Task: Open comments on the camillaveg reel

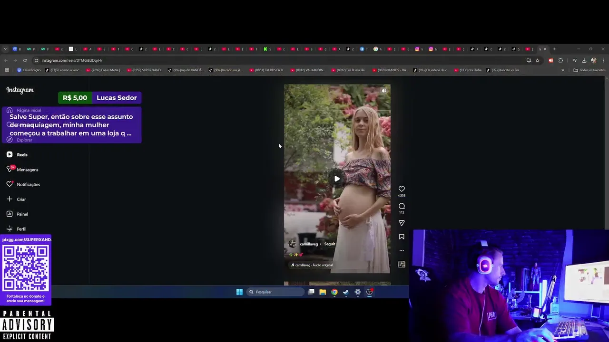Action: click(402, 206)
